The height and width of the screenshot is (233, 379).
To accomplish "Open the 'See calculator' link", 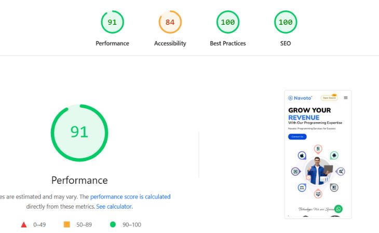I will [x=114, y=207].
